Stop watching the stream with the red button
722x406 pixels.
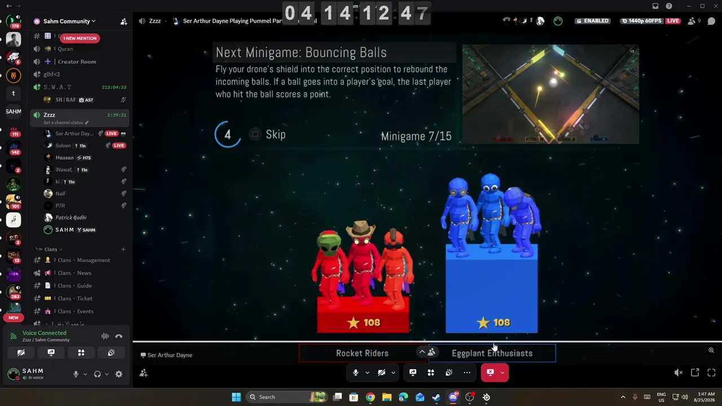[x=490, y=372]
